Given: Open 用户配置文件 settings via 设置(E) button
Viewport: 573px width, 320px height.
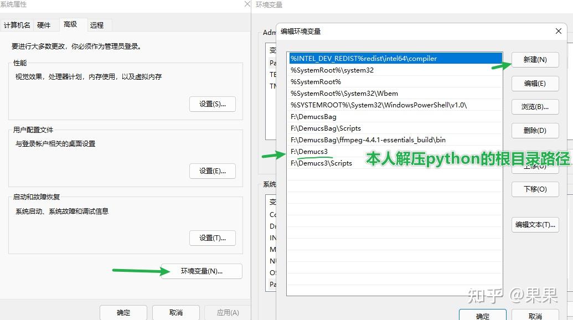Looking at the screenshot, I should (213, 171).
